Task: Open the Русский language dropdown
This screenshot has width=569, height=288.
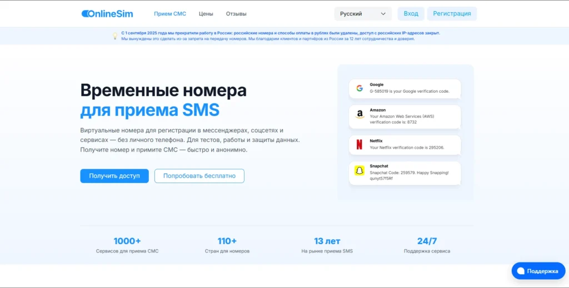Action: pyautogui.click(x=363, y=14)
